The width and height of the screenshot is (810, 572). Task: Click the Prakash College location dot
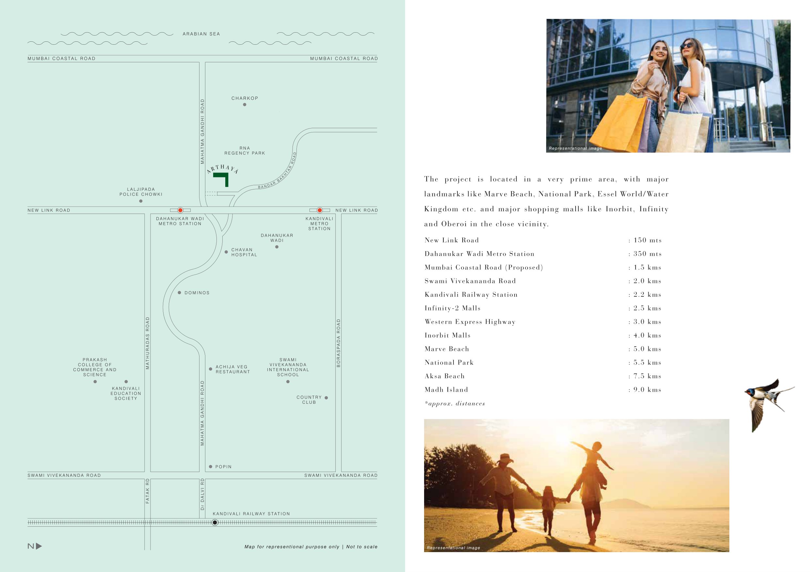(x=95, y=382)
